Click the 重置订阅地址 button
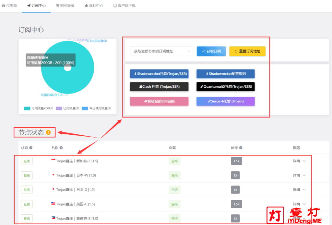Screen dimensions: 332x225 [x=247, y=51]
